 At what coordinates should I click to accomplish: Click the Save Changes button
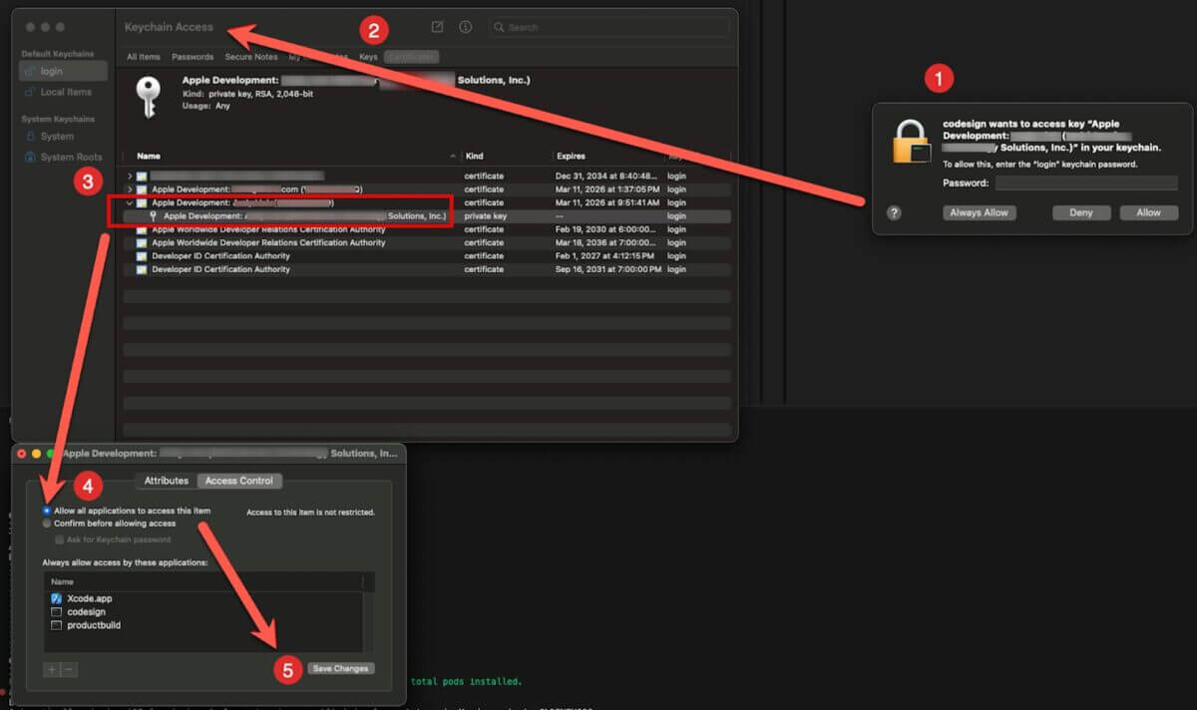[x=340, y=668]
